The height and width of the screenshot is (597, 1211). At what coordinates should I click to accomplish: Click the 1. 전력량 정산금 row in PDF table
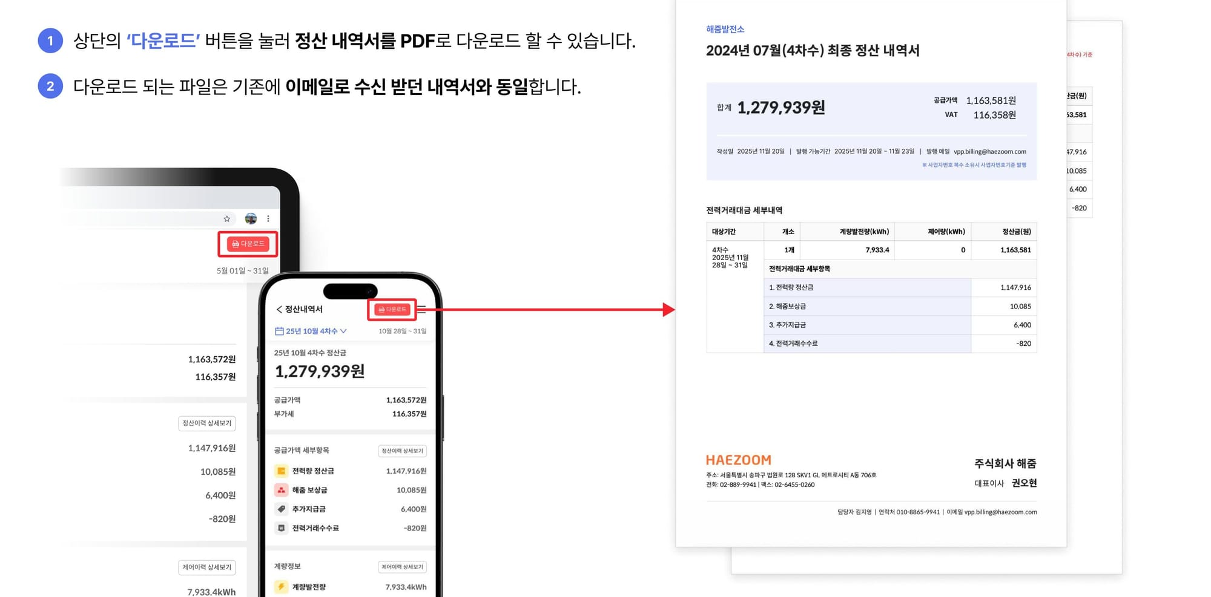900,288
